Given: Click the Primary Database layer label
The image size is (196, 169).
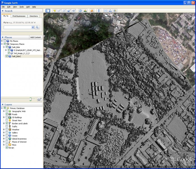Looking at the screenshot, I should [x=17, y=108].
